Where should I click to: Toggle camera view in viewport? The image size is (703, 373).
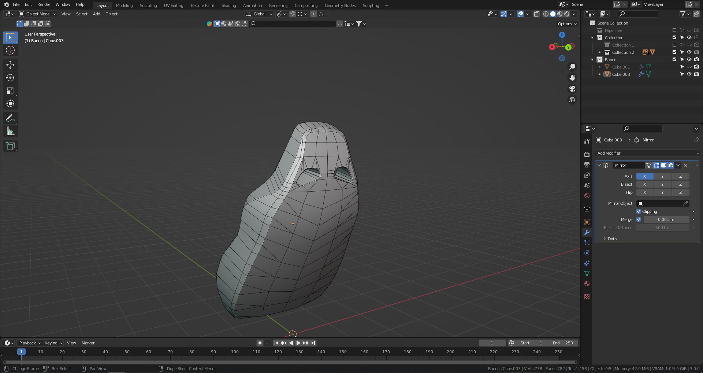[572, 89]
